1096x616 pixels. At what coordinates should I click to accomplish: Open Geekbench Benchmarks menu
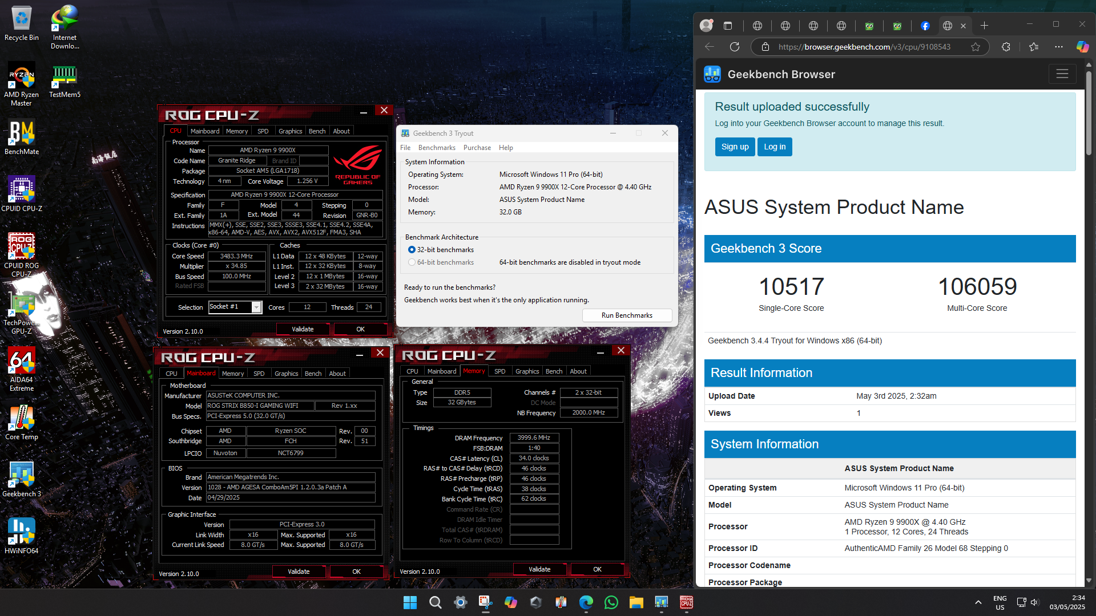click(x=437, y=148)
